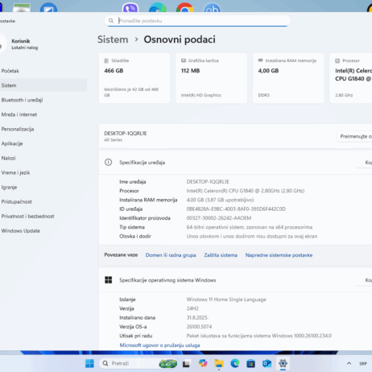Click the Sistem breadcrumb chevron
The image size is (372, 372).
pyautogui.click(x=136, y=39)
